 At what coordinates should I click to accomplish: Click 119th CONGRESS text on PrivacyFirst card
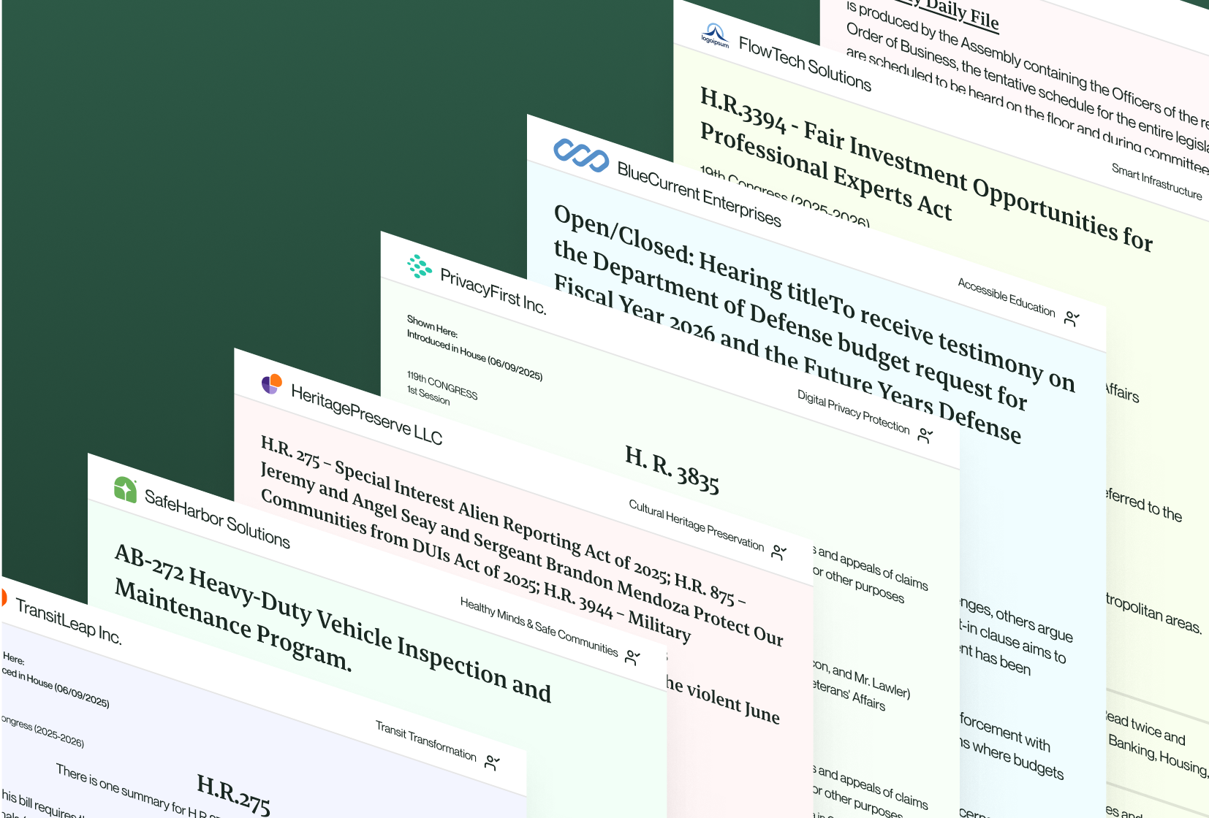[442, 385]
